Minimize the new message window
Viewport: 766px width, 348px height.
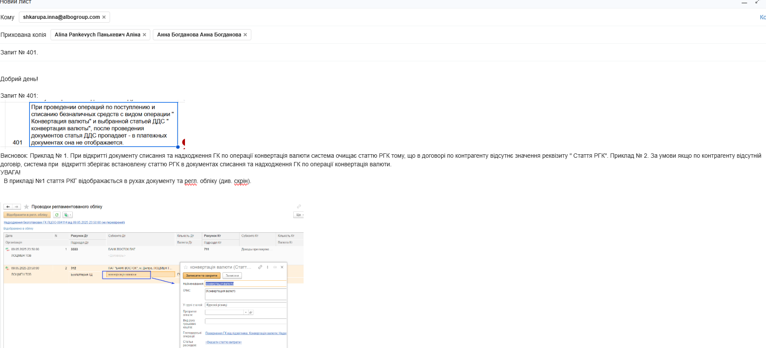tap(744, 3)
